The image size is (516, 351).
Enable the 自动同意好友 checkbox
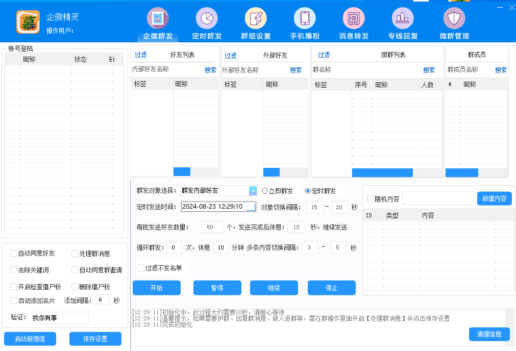(14, 254)
